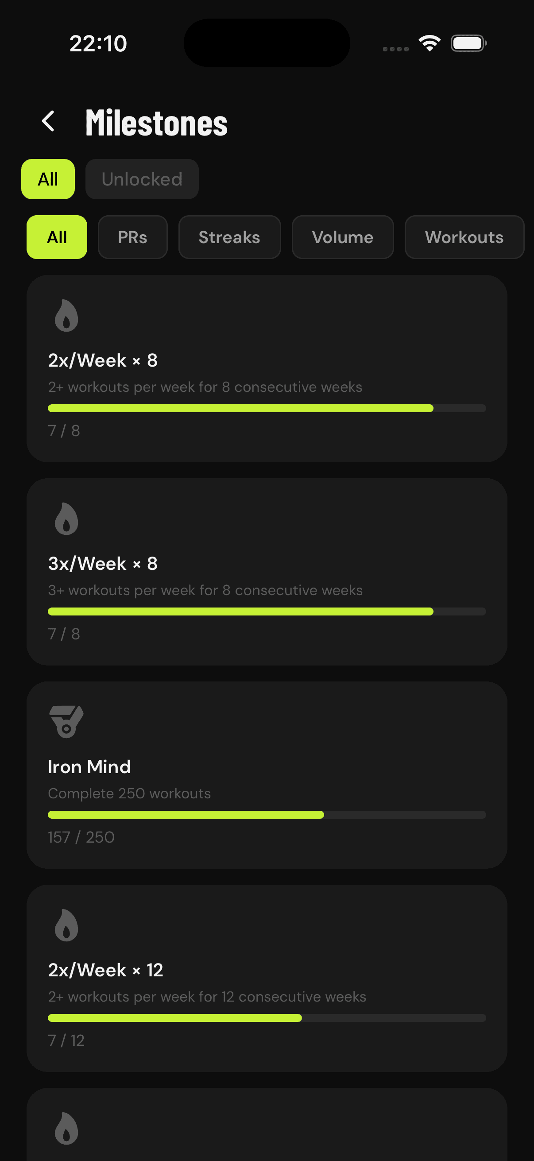Click the flame icon on 3x/Week × 8 card

point(66,519)
